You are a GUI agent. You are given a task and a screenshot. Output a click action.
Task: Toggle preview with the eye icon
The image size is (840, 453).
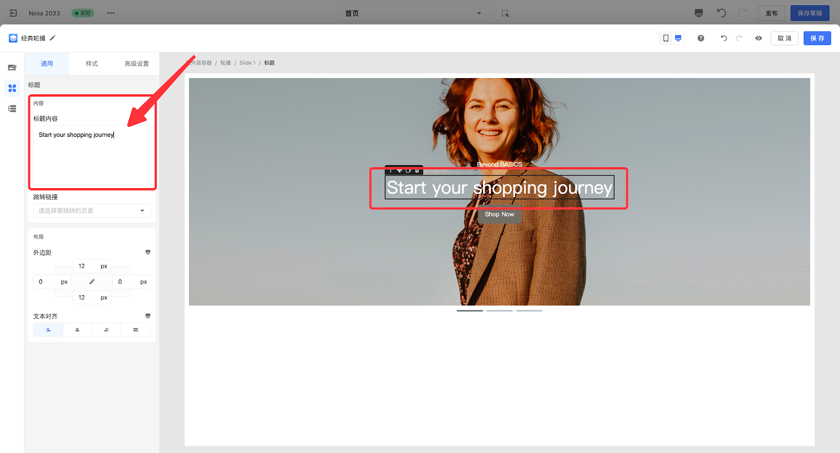pos(759,38)
